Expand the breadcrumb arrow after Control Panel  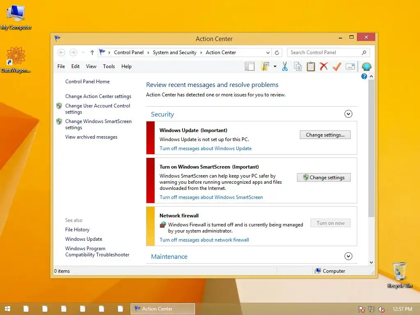click(148, 52)
